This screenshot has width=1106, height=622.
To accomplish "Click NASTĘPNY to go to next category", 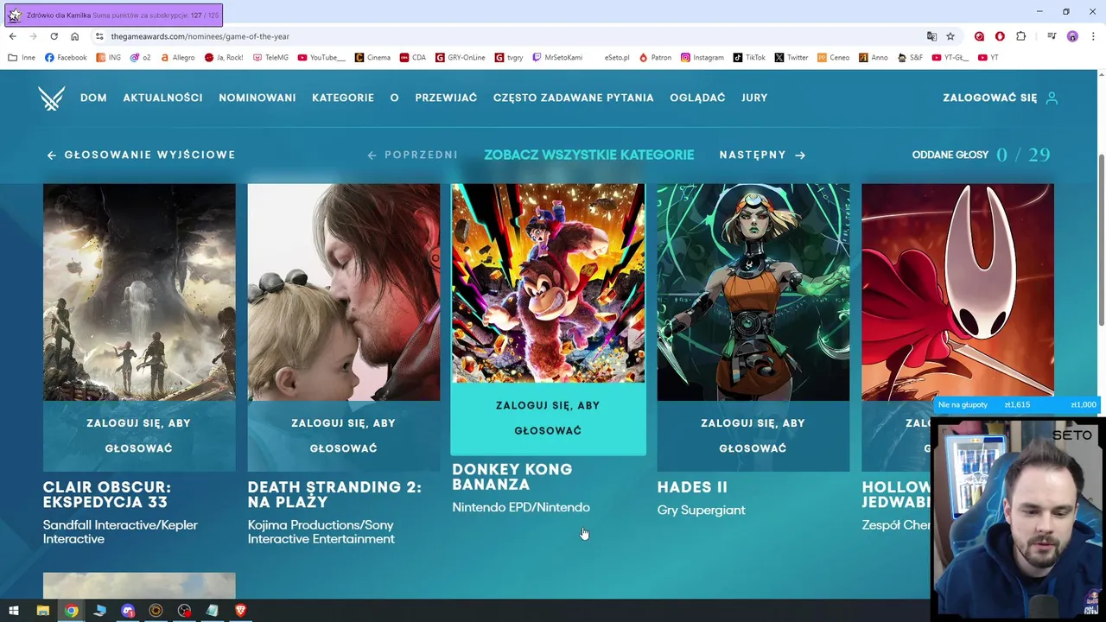I will point(762,155).
